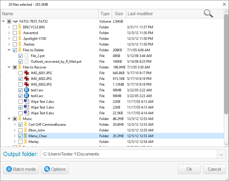Click the magnifying glass search icon
The width and height of the screenshot is (229, 181).
pyautogui.click(x=208, y=13)
